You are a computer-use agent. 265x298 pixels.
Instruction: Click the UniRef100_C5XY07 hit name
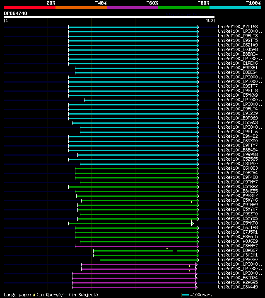[x=238, y=209]
